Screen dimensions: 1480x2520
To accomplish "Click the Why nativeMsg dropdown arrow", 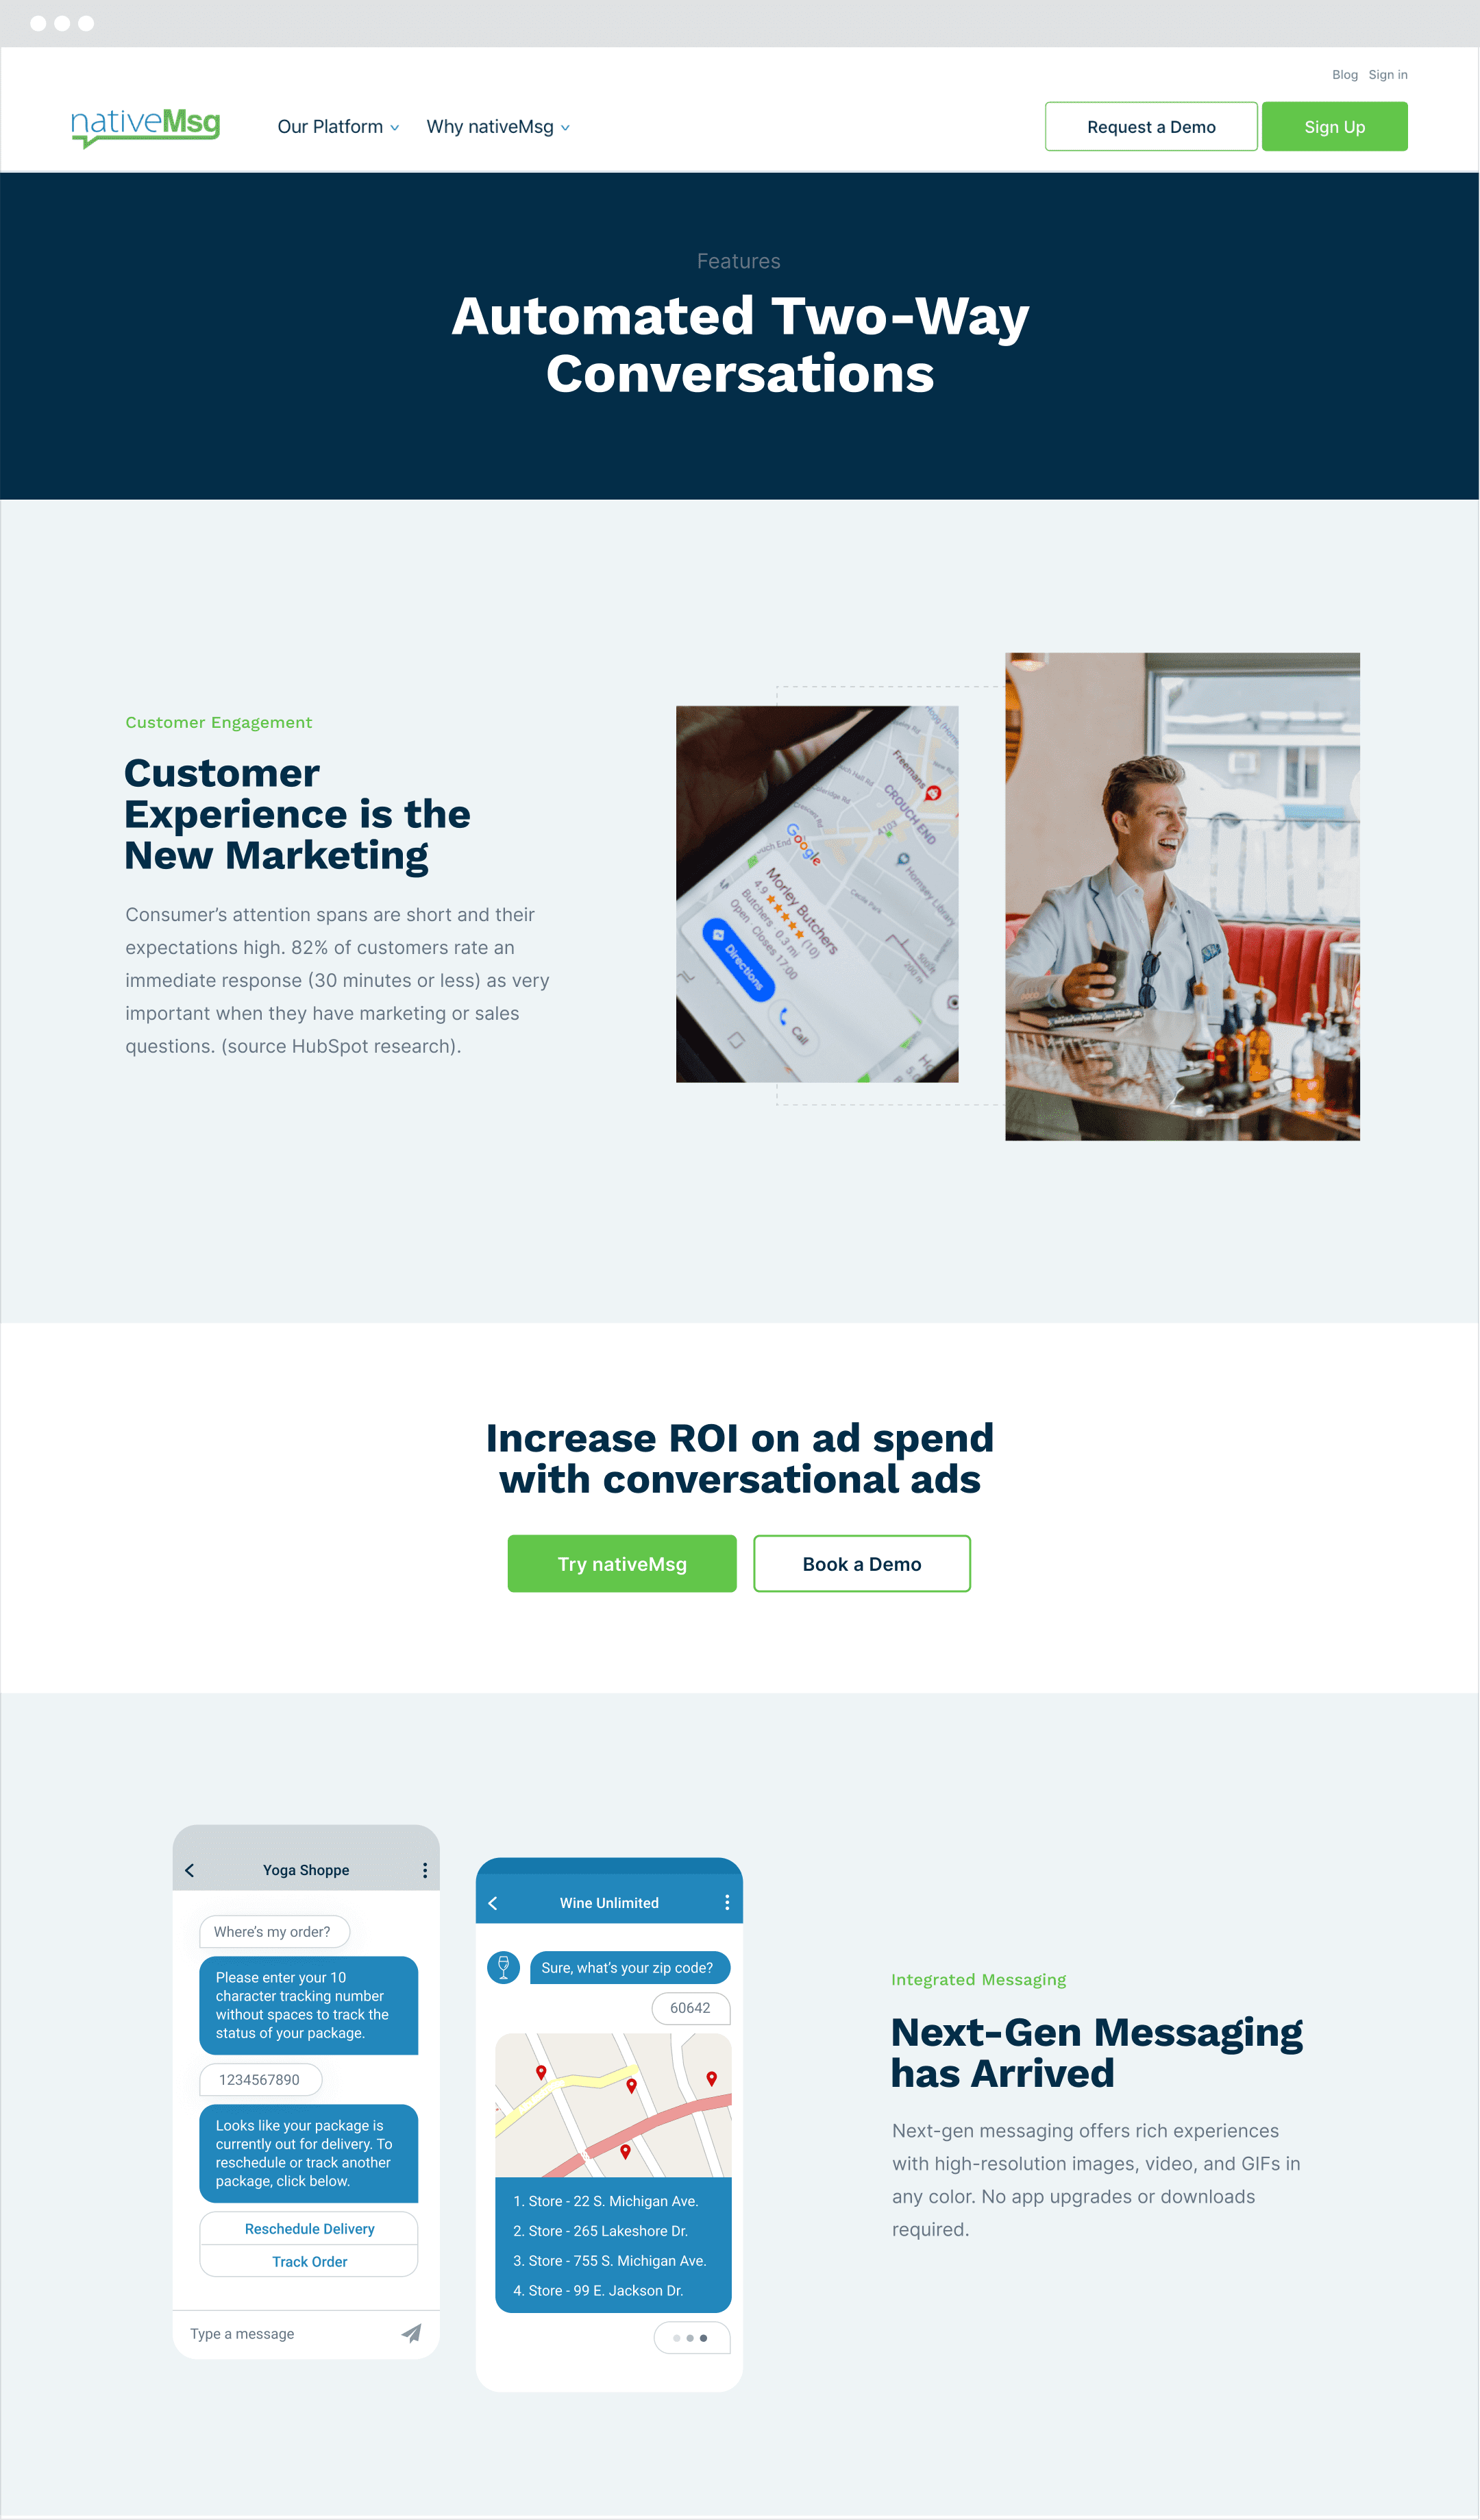I will pos(569,127).
